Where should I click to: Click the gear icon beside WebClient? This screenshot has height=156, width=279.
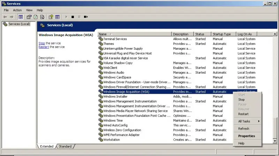[x=101, y=67]
